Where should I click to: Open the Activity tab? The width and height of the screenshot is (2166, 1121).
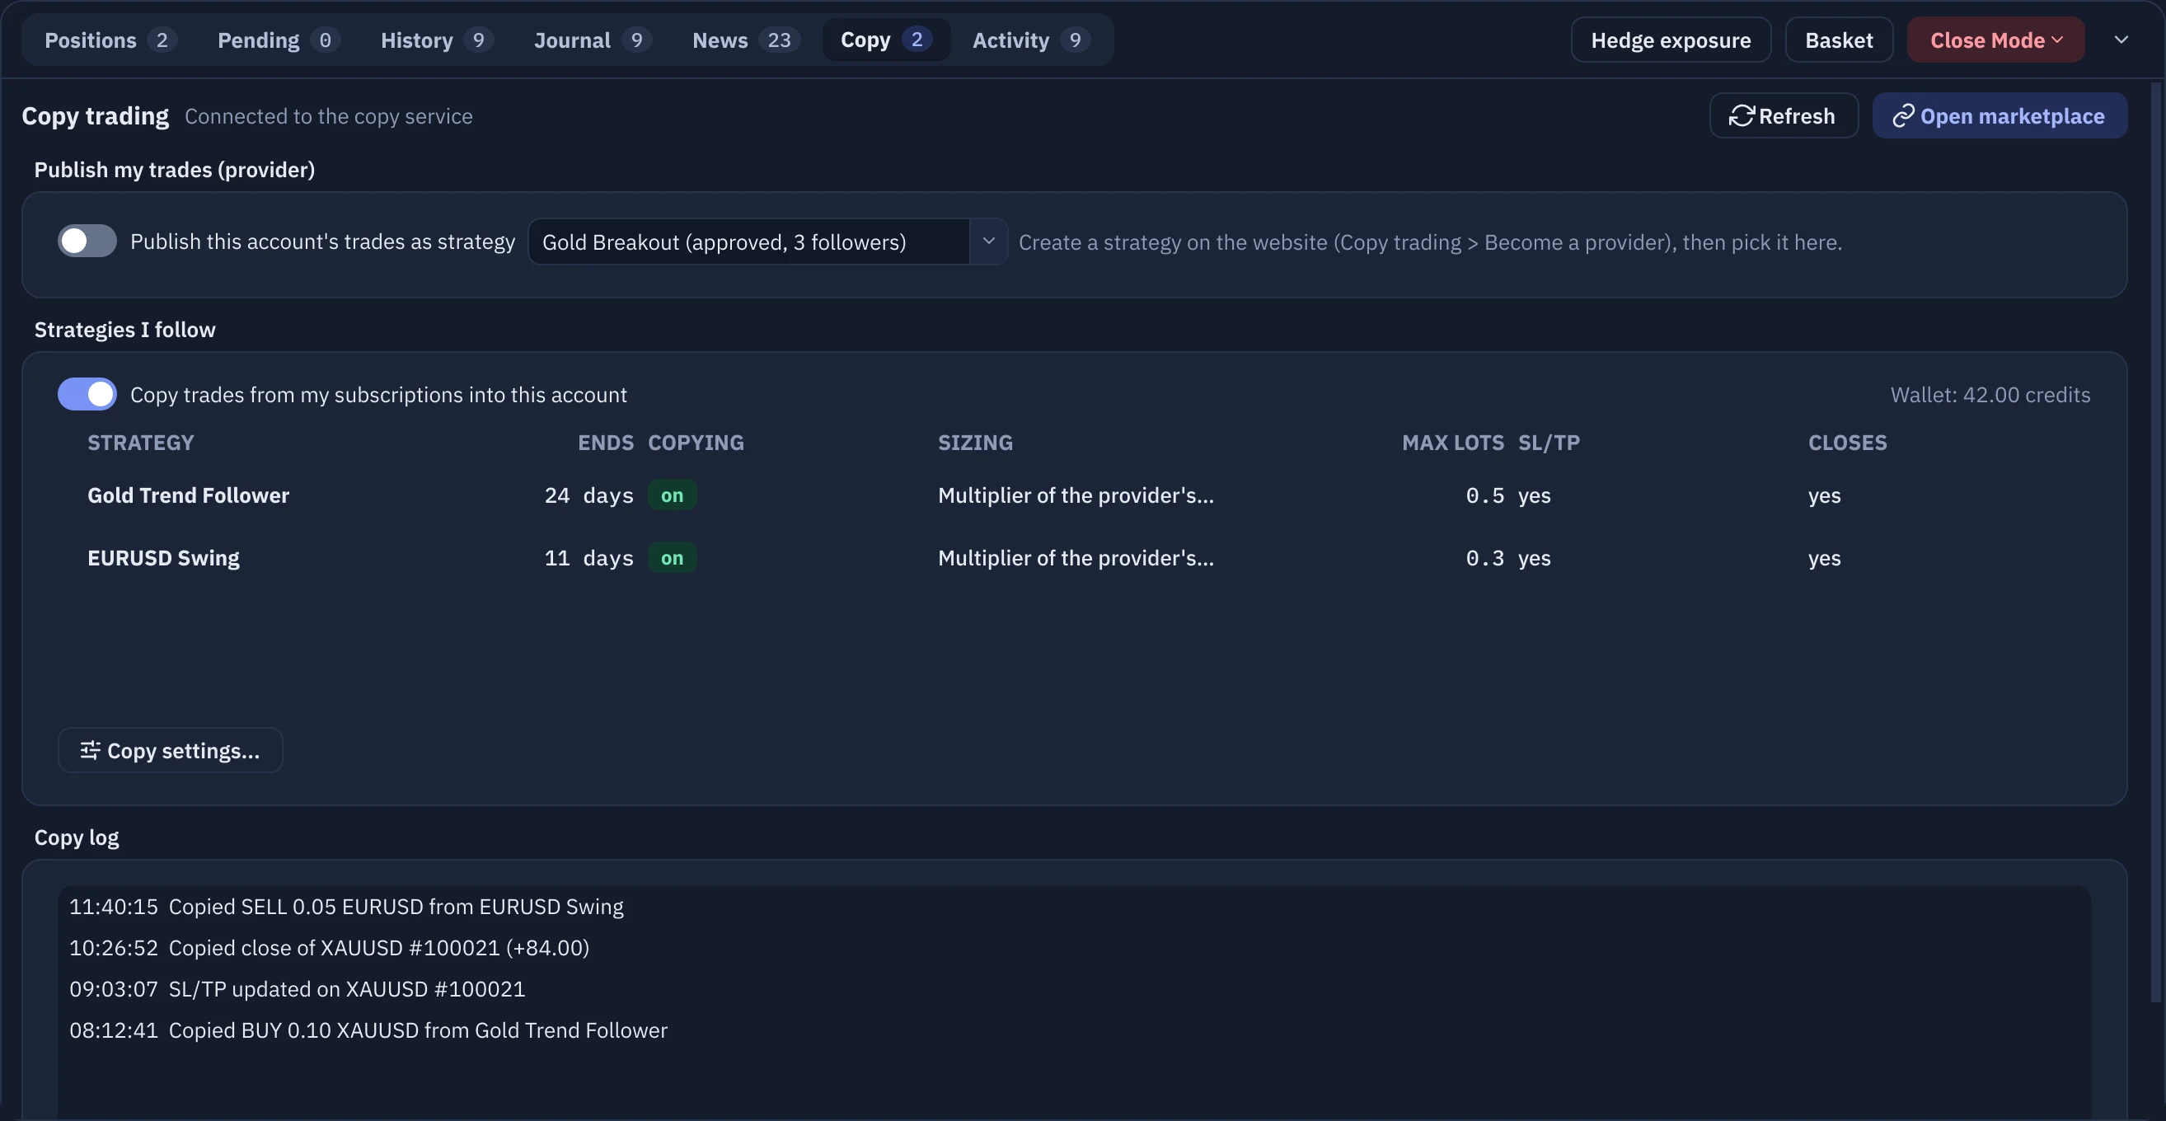(1031, 40)
